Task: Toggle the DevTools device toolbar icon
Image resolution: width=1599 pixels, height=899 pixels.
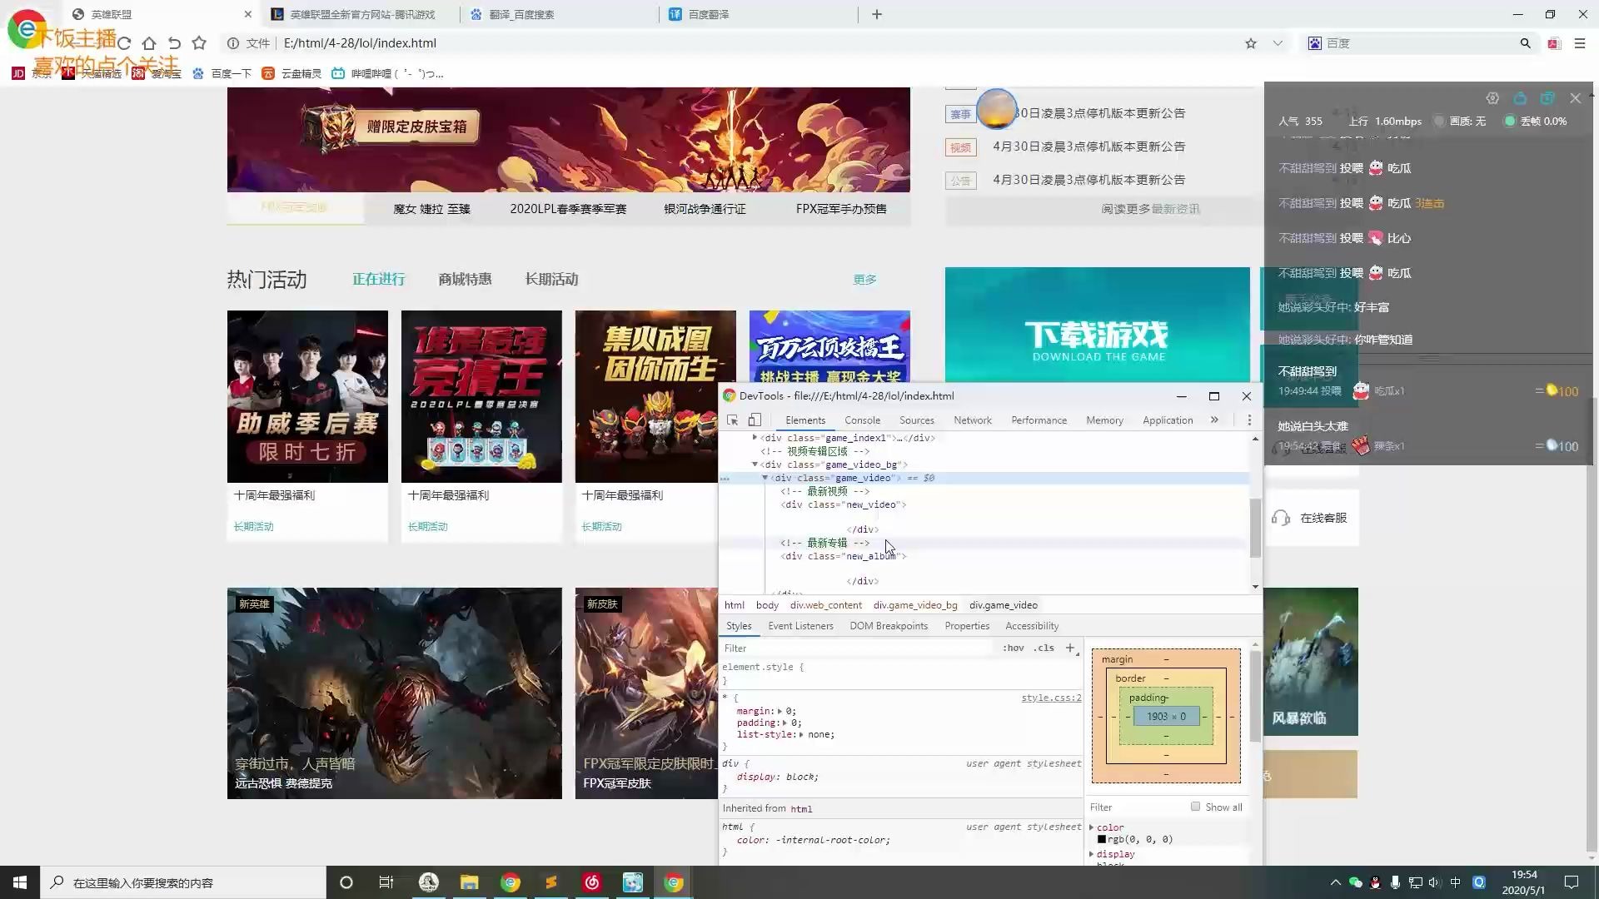Action: pos(755,420)
